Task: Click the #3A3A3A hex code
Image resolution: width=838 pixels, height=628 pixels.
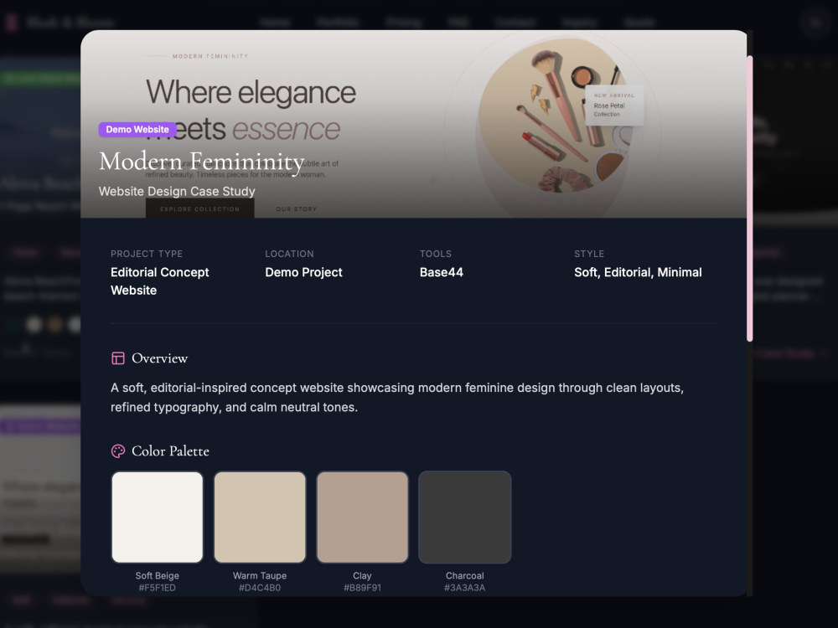Action: [465, 588]
